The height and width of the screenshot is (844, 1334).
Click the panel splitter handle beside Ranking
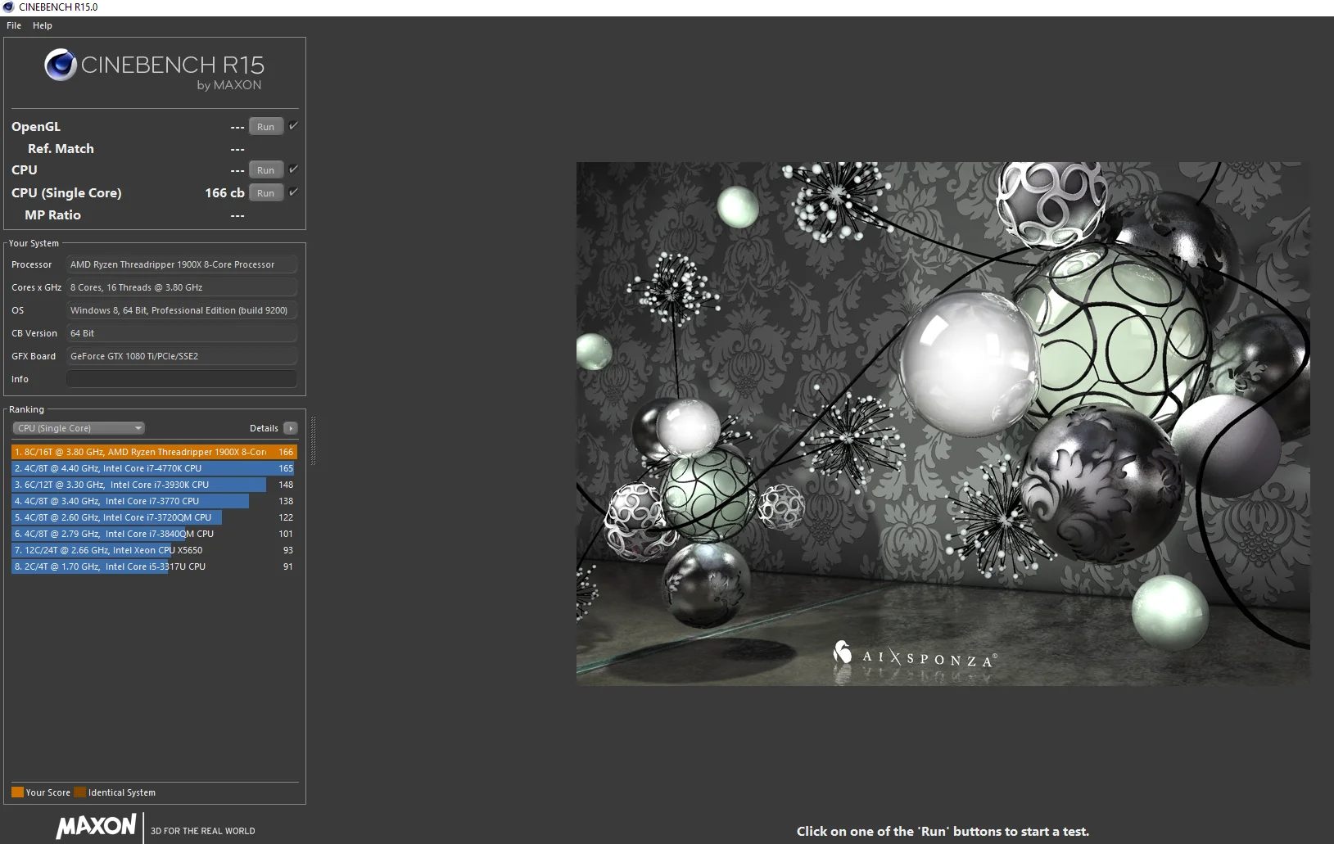pyautogui.click(x=313, y=440)
